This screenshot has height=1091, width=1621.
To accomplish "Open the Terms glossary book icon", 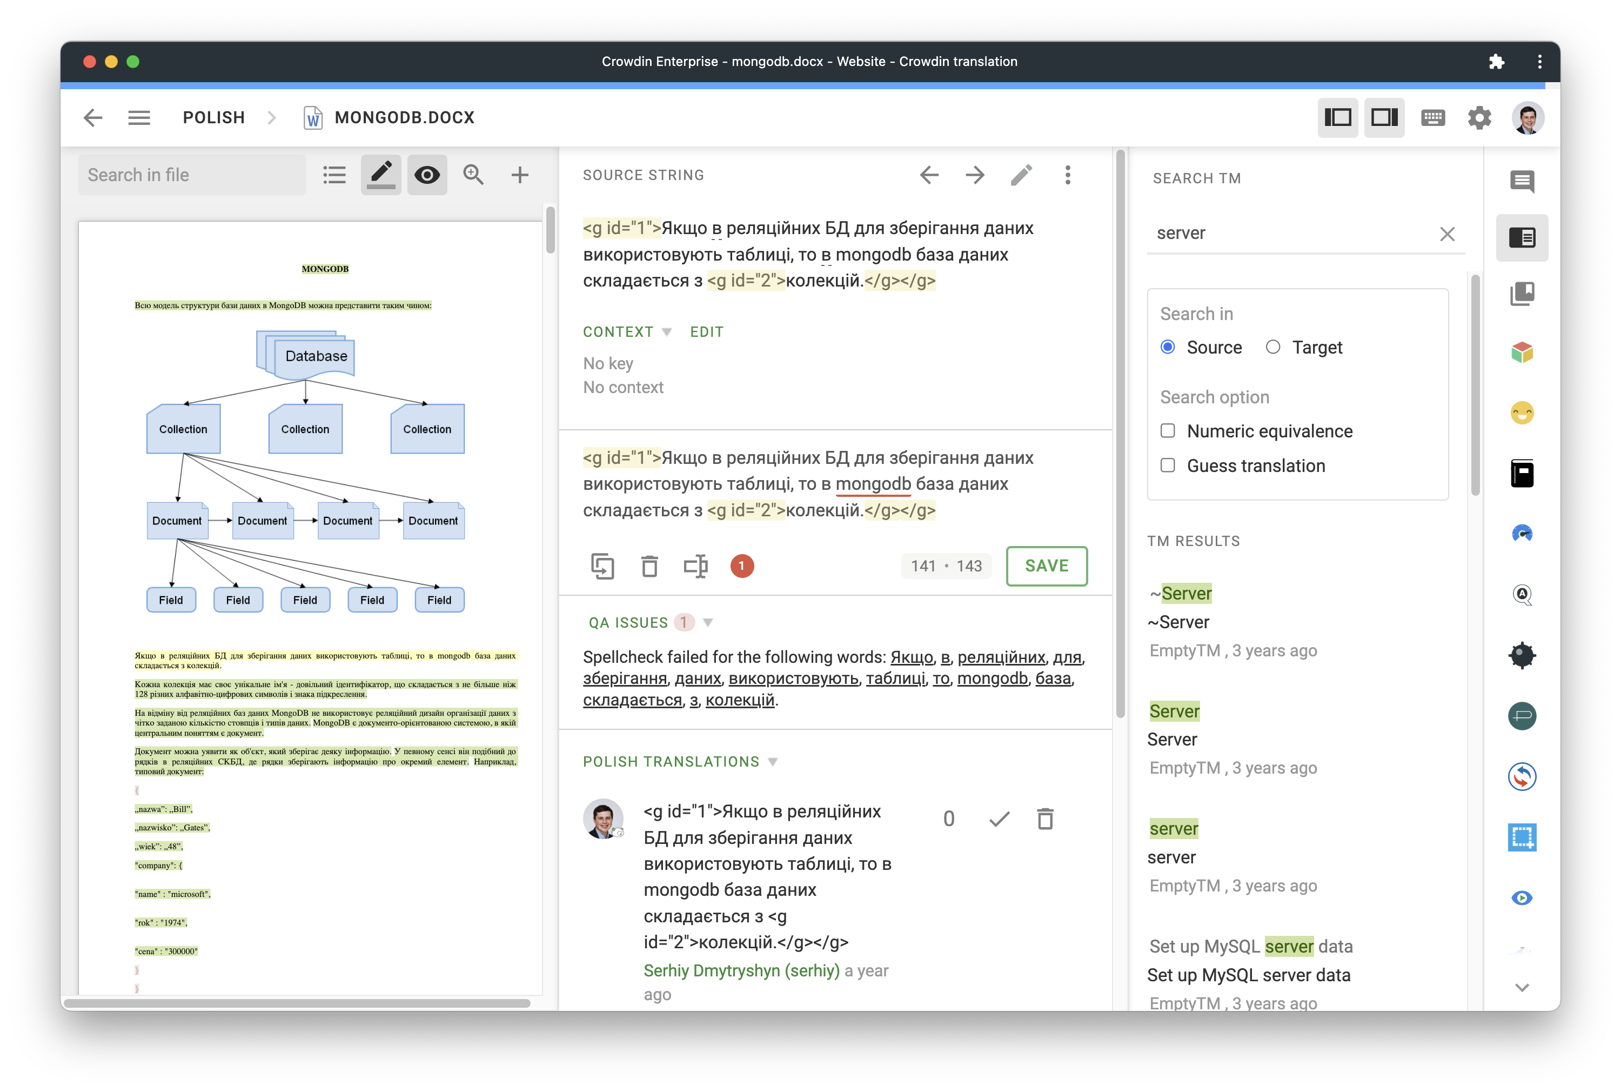I will point(1522,294).
